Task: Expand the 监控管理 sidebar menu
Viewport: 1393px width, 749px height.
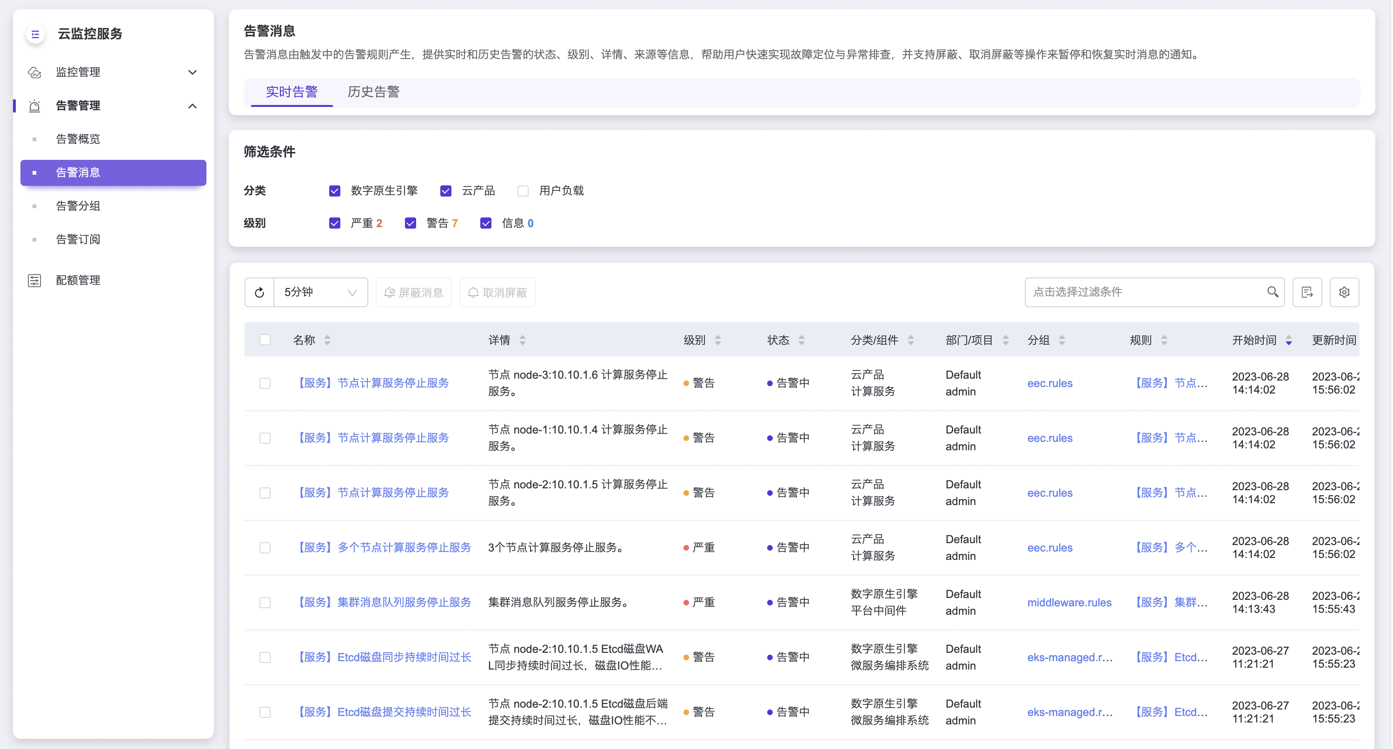Action: (x=192, y=72)
